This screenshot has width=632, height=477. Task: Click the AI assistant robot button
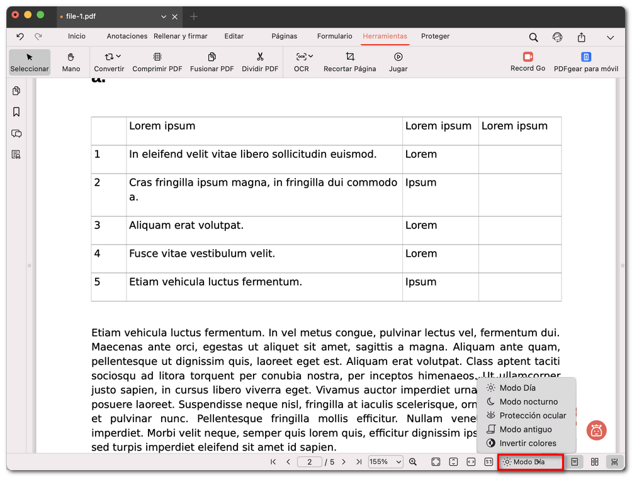[596, 430]
